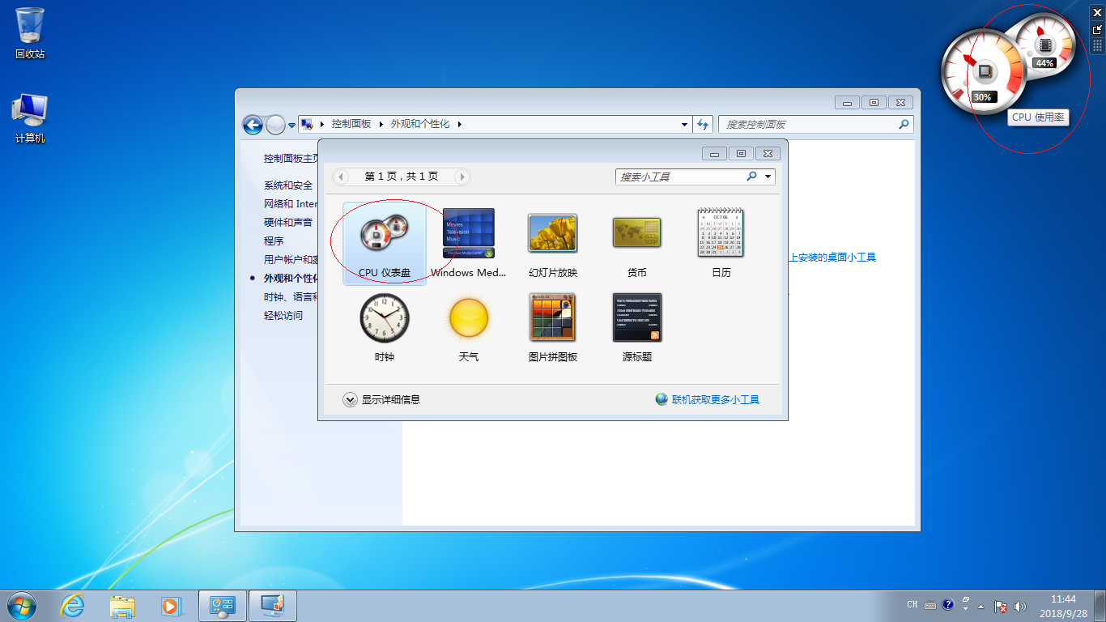Expand 显示详细信息 details section
Viewport: 1106px width, 622px height.
point(381,399)
